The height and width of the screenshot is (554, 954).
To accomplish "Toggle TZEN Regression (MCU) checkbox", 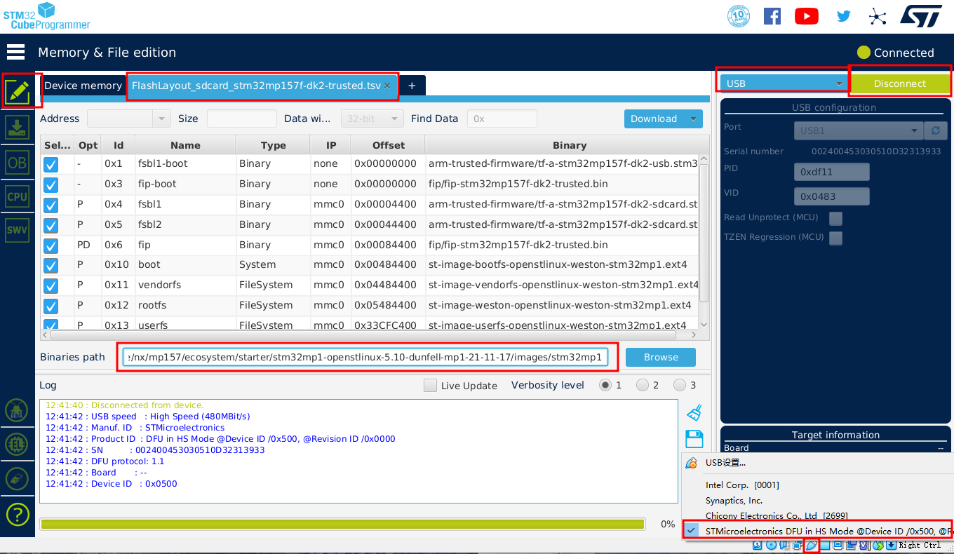I will 835,238.
